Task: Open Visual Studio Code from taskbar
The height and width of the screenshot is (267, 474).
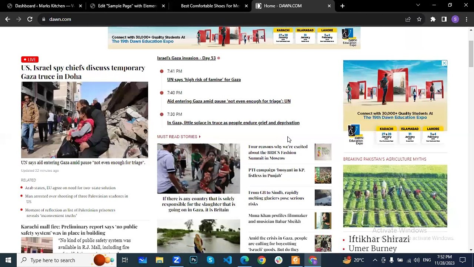Action: (228, 260)
